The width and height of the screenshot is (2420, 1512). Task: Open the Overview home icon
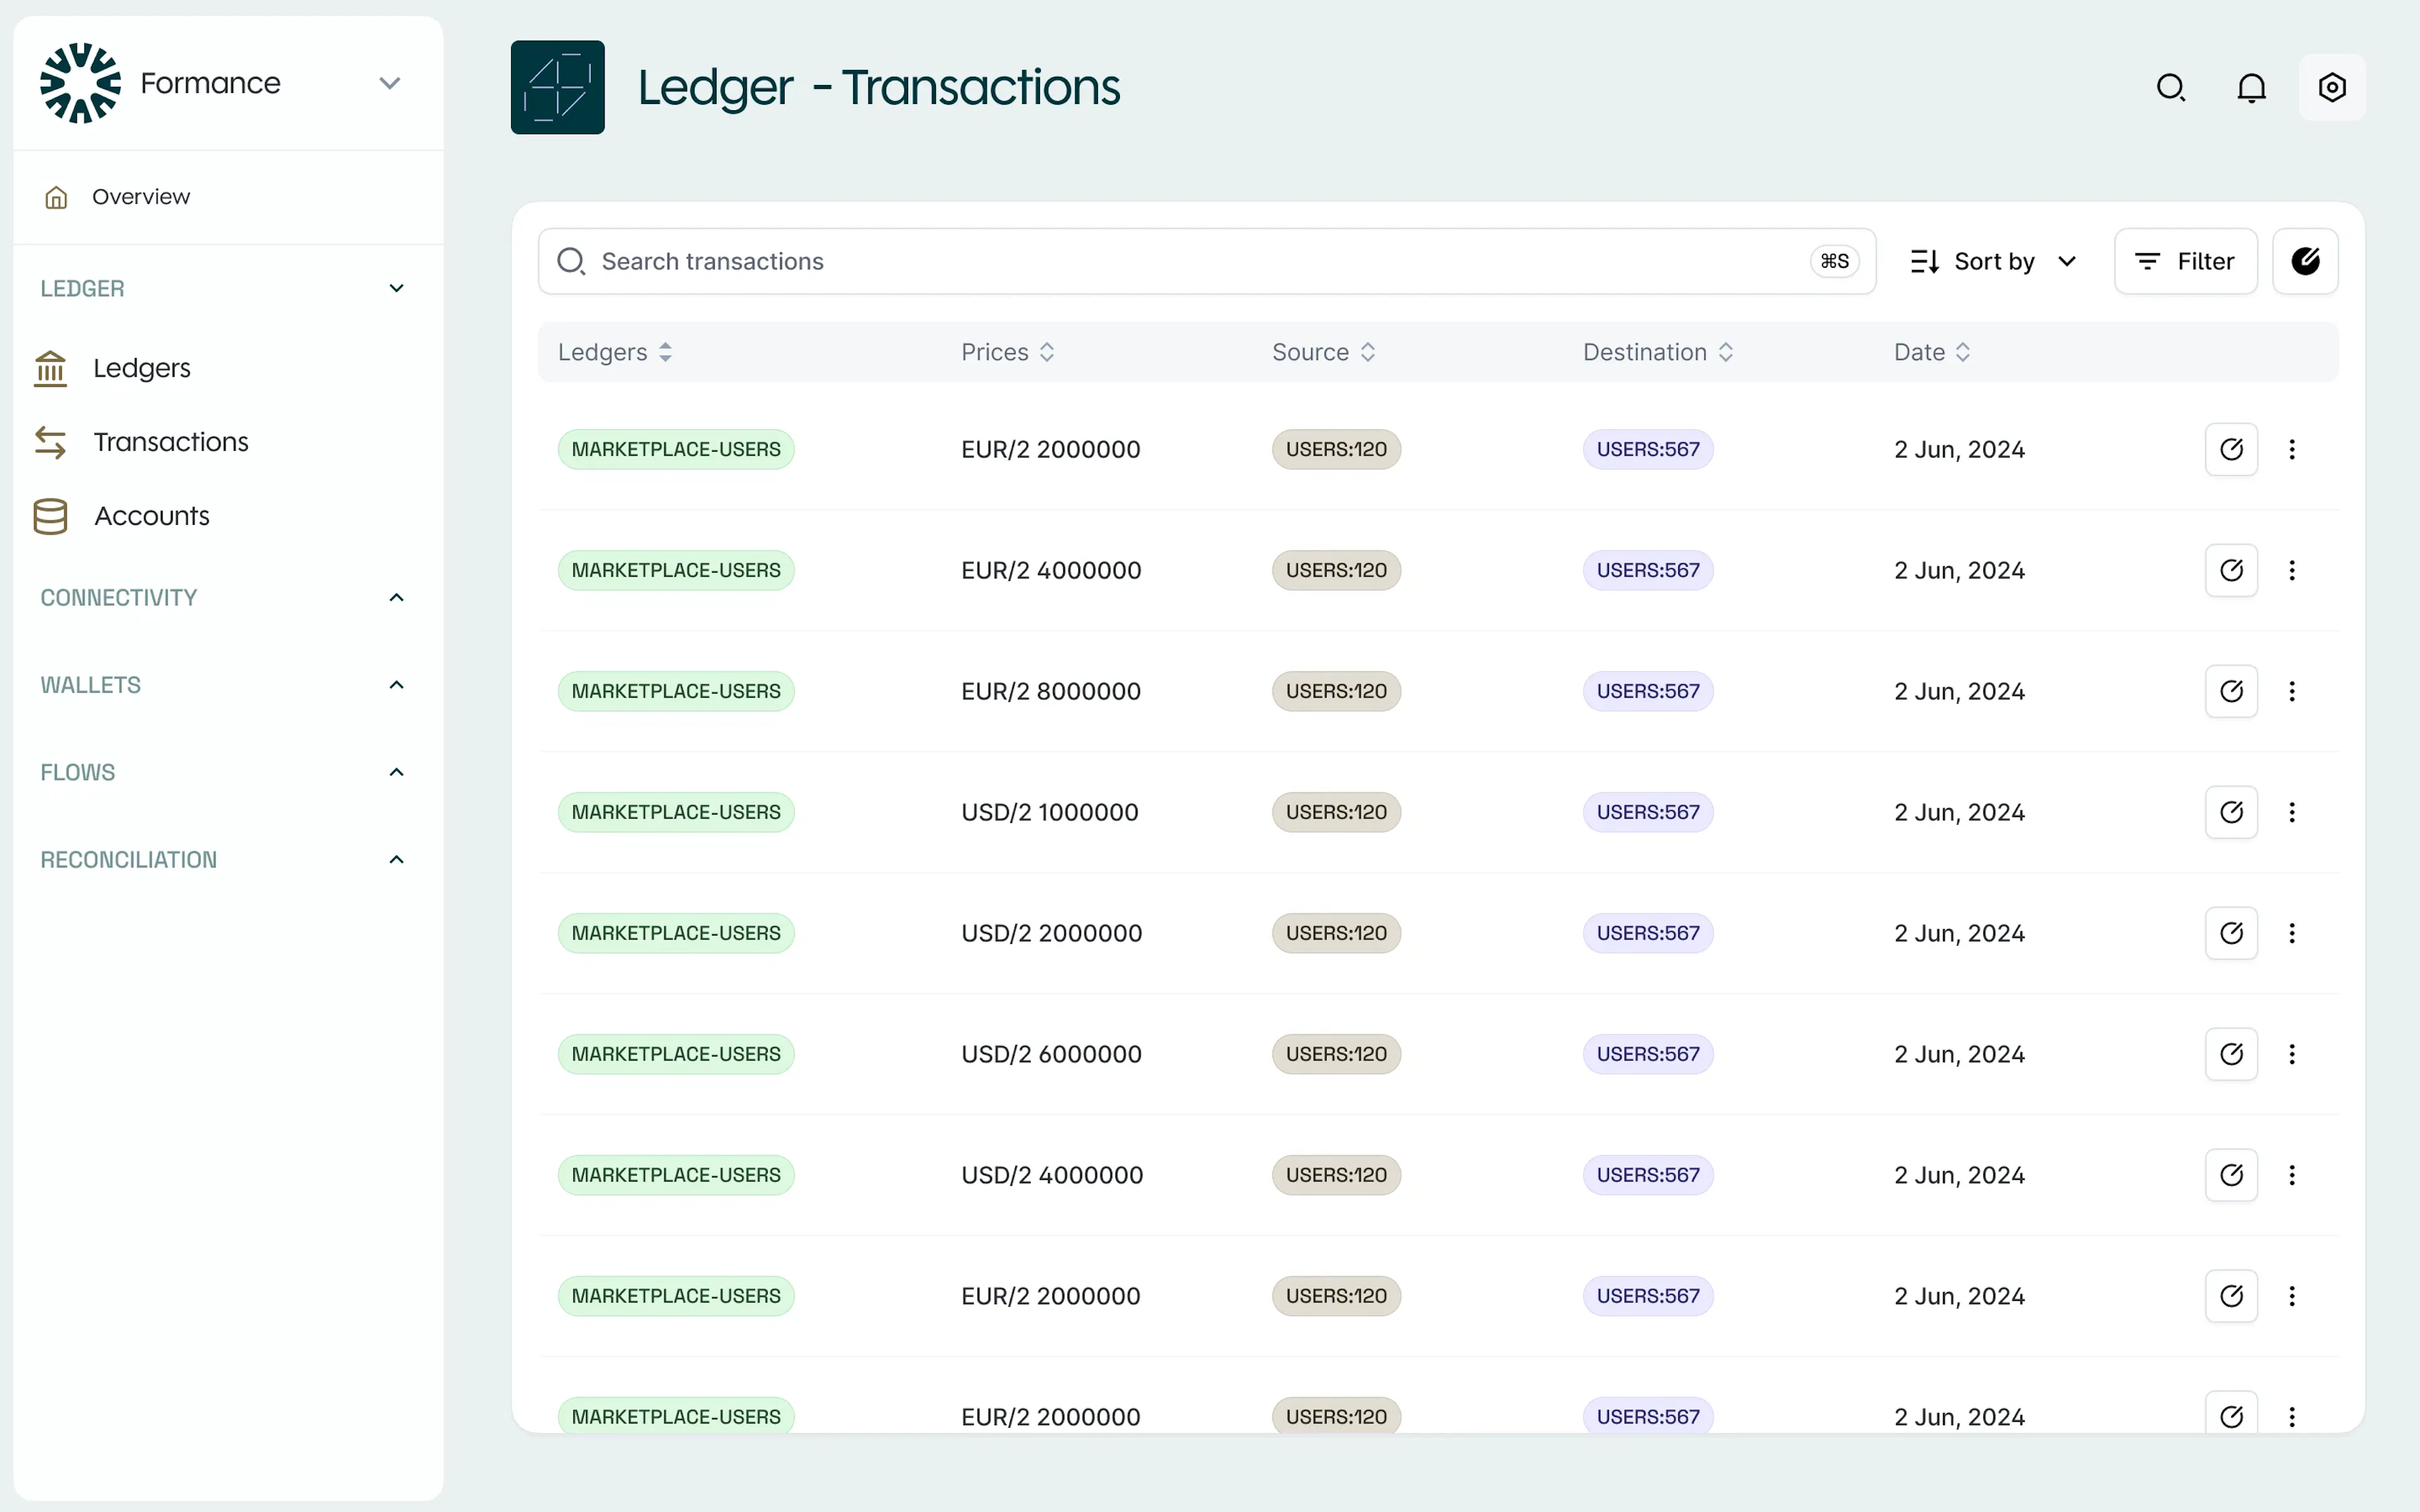click(x=56, y=196)
